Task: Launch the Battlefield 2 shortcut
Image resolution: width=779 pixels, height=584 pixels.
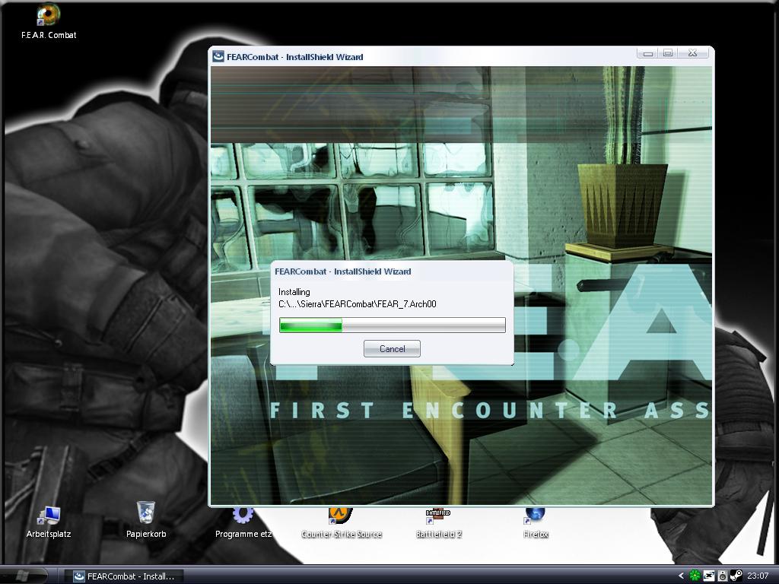Action: [x=439, y=523]
